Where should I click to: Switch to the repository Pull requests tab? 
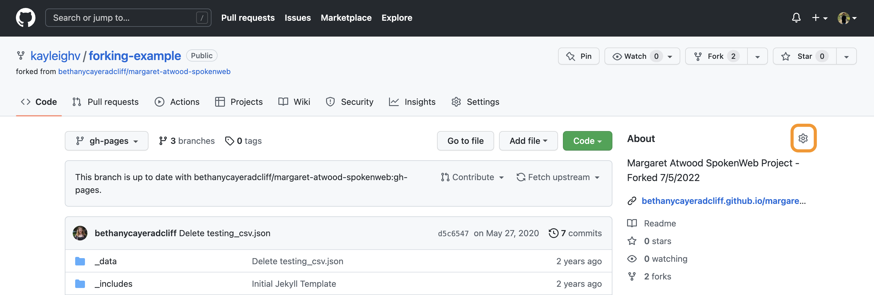click(x=105, y=102)
